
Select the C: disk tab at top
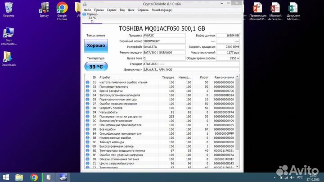tap(92, 18)
